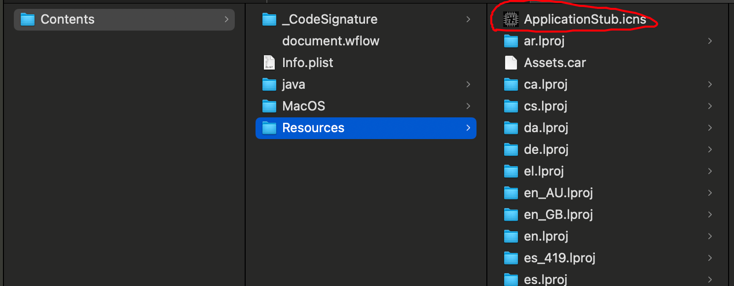Click the ApplicationStub.icns chip icon
The height and width of the screenshot is (286, 734).
[x=511, y=19]
